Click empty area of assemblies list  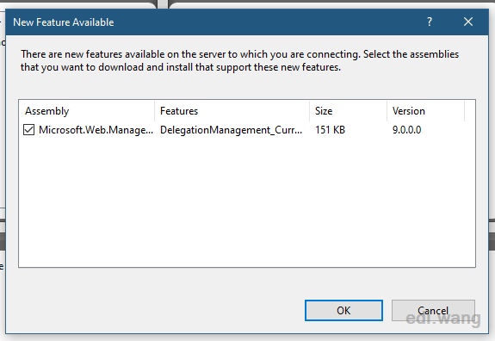coord(247,202)
